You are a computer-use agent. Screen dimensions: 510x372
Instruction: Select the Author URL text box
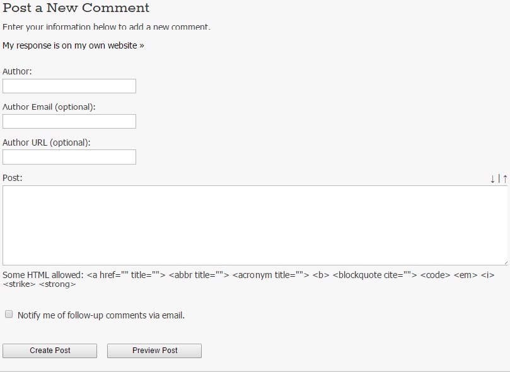coord(69,157)
